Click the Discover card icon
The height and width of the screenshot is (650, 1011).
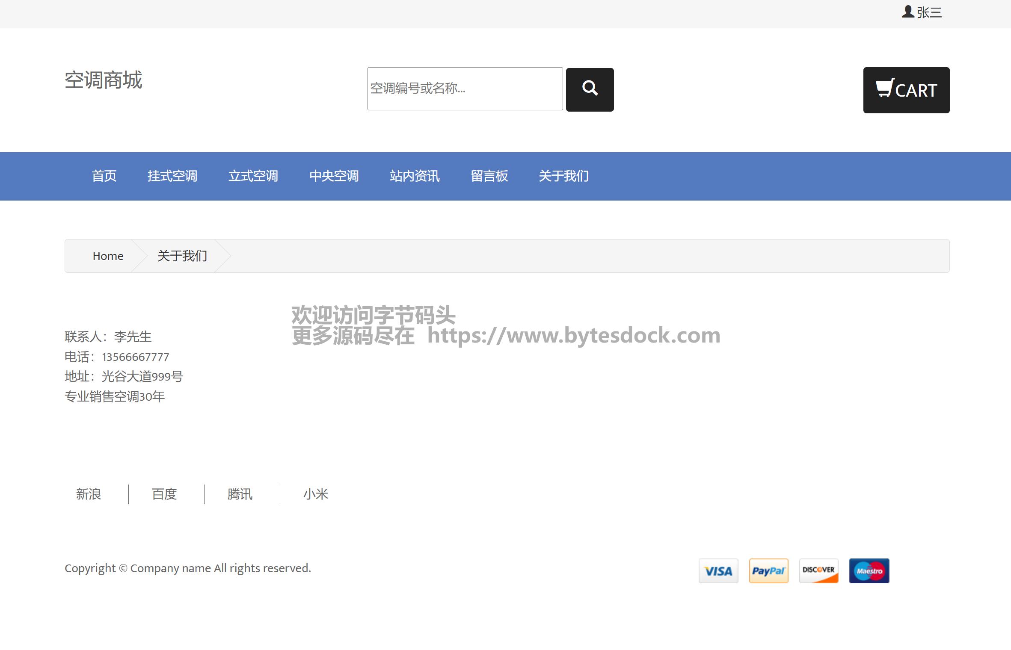click(818, 570)
